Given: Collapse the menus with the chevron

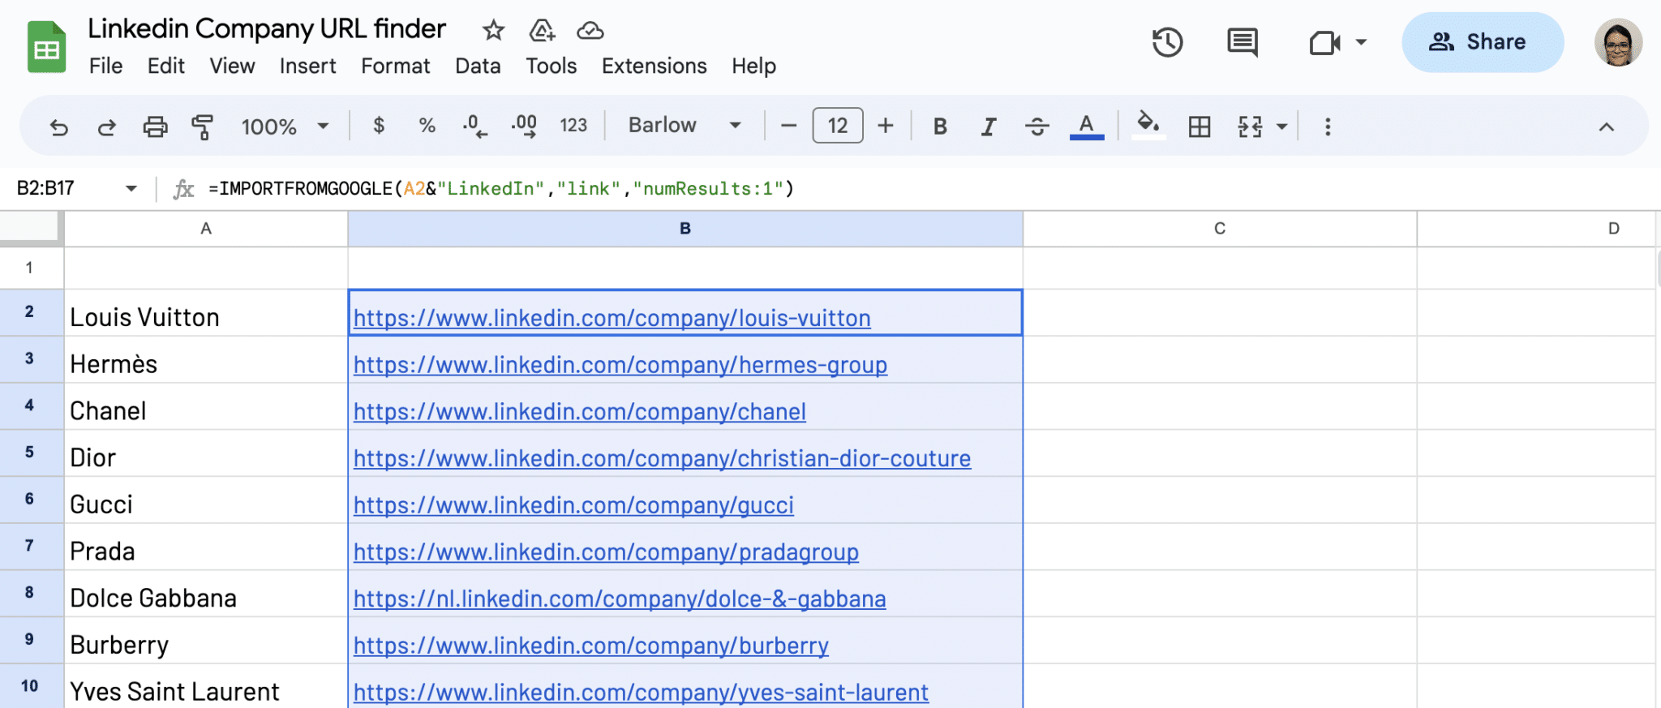Looking at the screenshot, I should (1606, 127).
